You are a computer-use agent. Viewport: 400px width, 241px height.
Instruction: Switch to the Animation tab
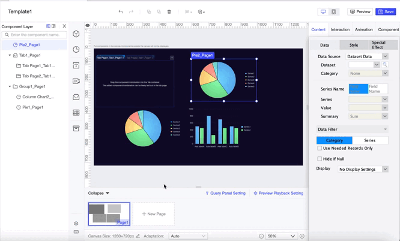pyautogui.click(x=364, y=29)
